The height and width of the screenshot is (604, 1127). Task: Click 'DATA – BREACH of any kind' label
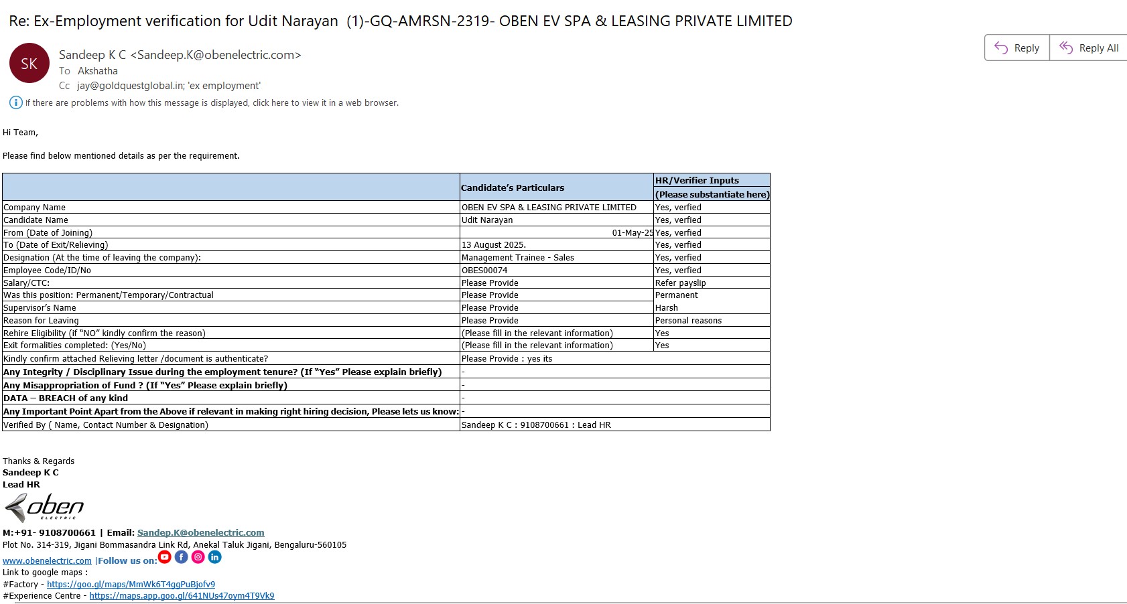click(x=66, y=398)
